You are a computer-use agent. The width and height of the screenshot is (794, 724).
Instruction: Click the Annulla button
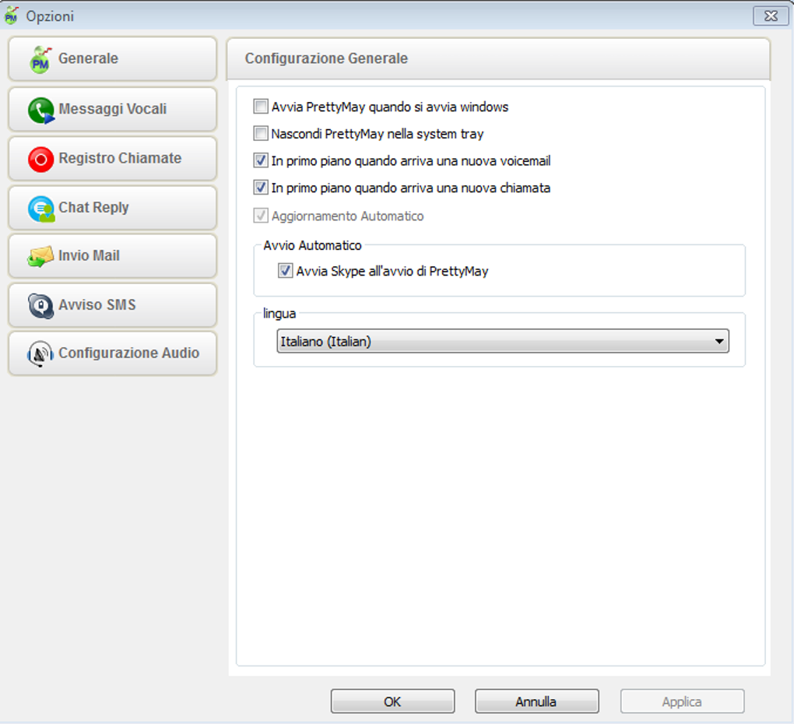pos(537,701)
